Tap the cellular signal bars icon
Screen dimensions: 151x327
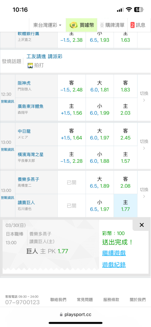coord(120,9)
